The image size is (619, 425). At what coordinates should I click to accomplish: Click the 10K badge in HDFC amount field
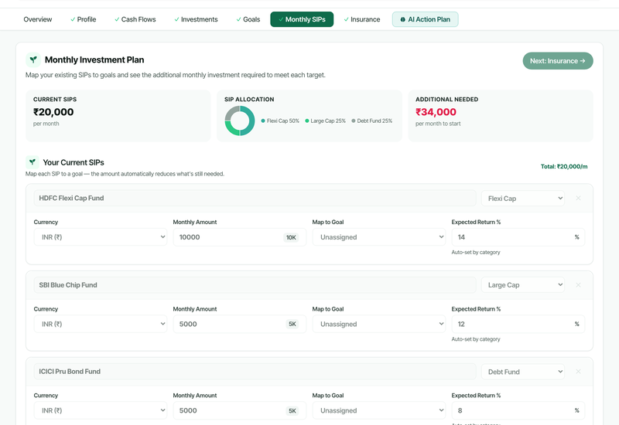(291, 237)
